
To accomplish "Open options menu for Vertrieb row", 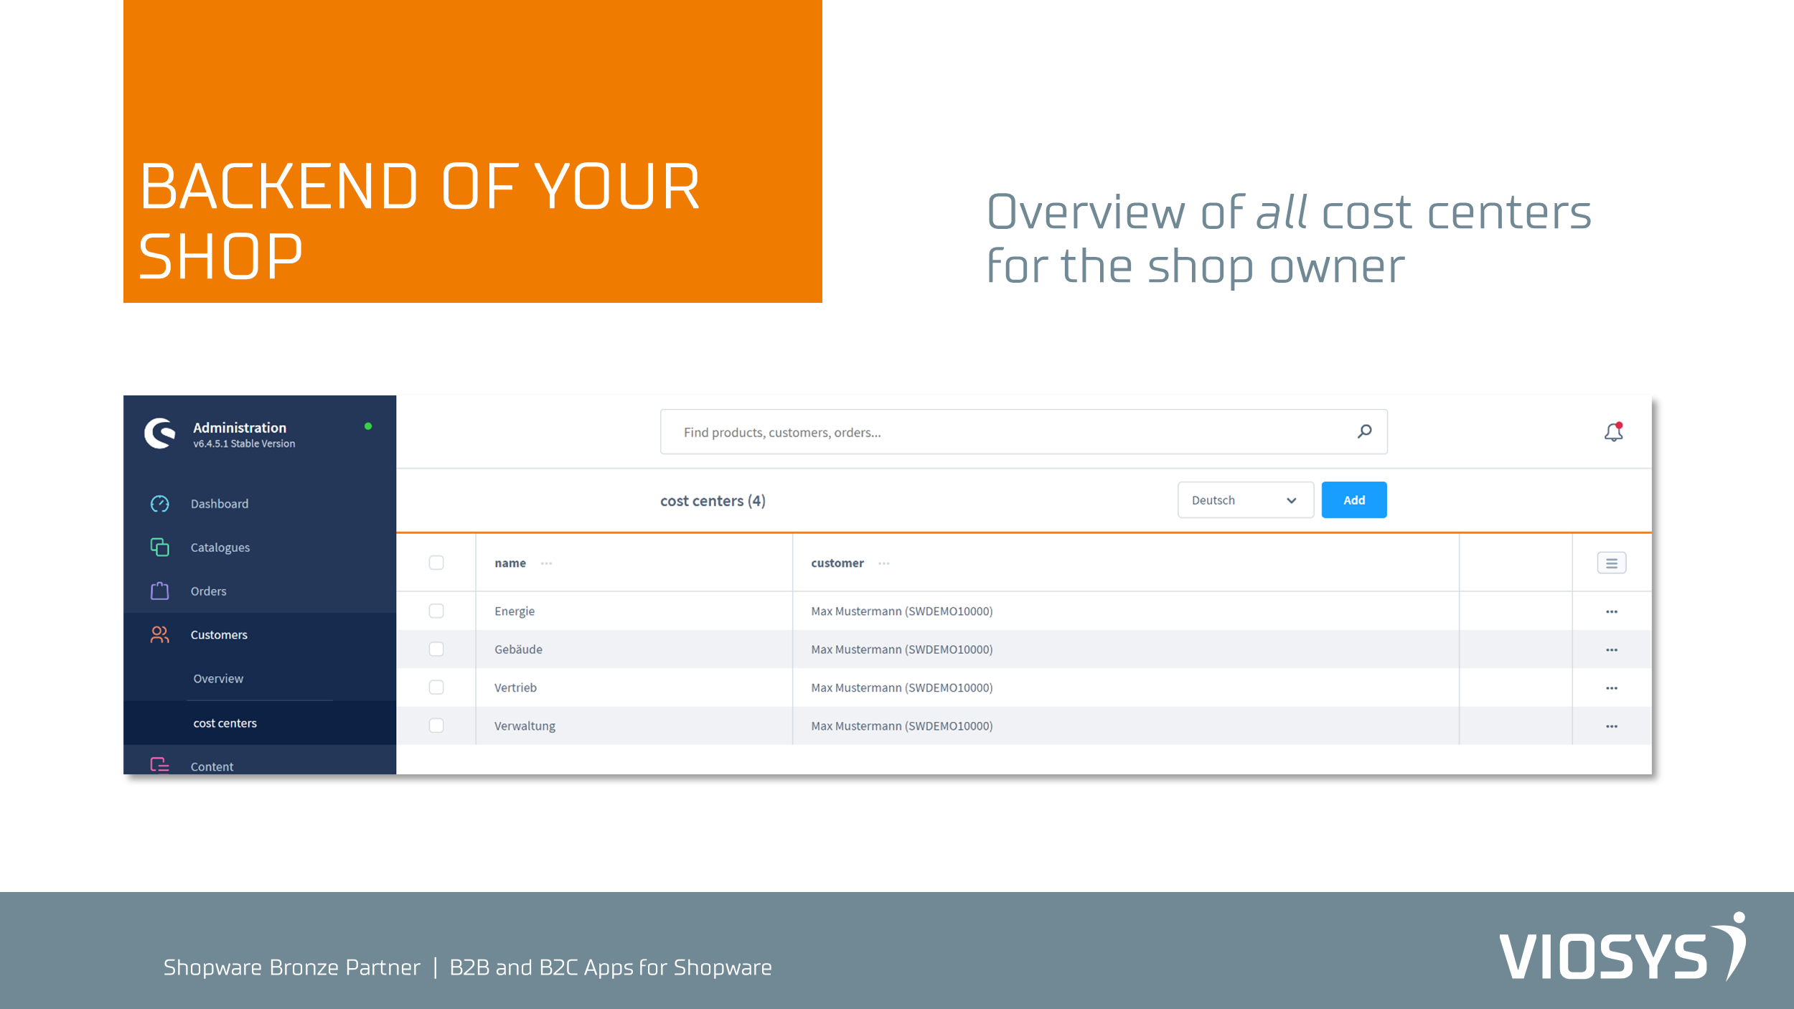I will pyautogui.click(x=1610, y=687).
